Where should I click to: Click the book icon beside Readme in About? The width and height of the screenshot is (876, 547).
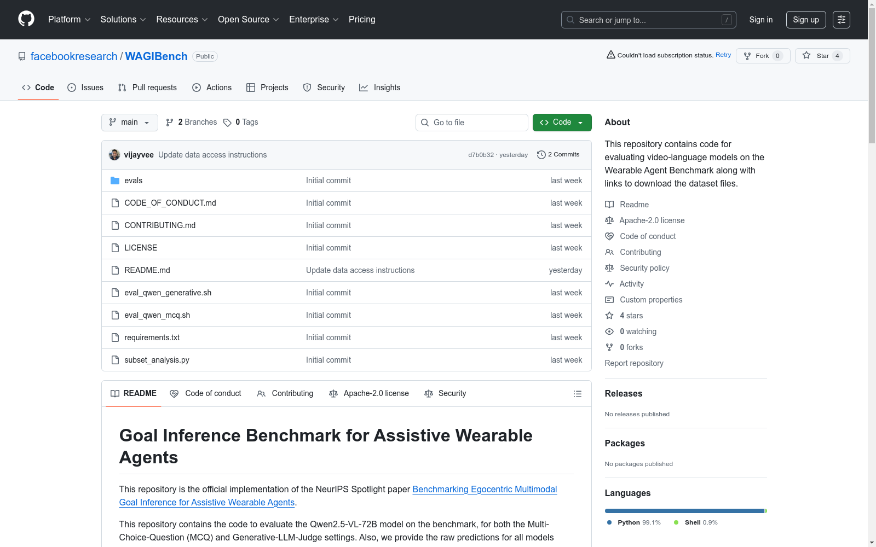point(609,205)
